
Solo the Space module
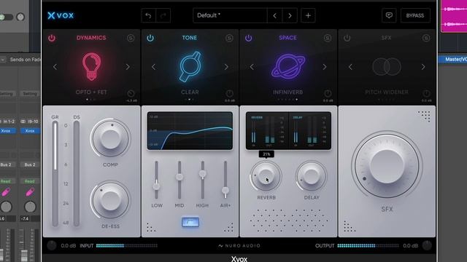[x=328, y=38]
